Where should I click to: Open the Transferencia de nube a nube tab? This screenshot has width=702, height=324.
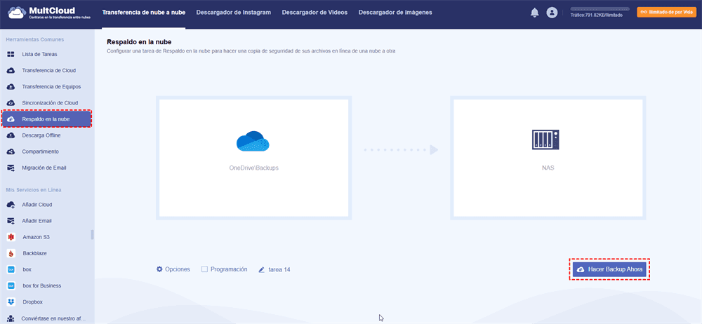pos(144,13)
